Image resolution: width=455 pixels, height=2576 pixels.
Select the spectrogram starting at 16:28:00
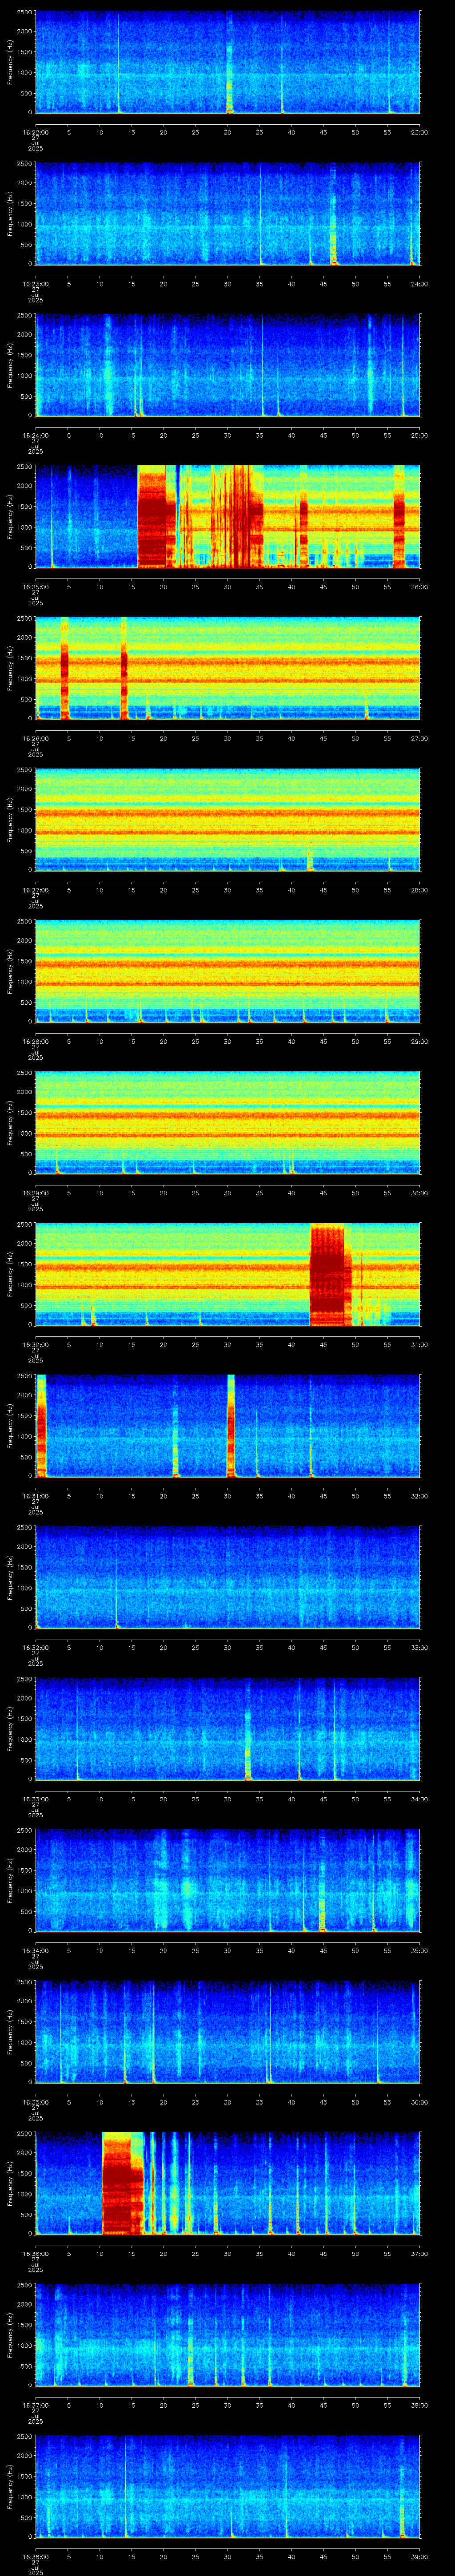pos(227,971)
